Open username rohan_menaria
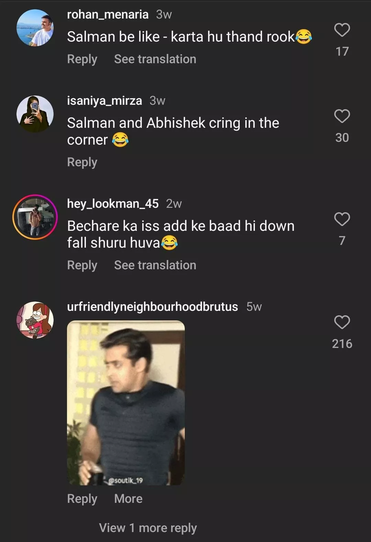 (x=108, y=14)
